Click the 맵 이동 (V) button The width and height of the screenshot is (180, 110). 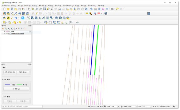click(x=23, y=72)
